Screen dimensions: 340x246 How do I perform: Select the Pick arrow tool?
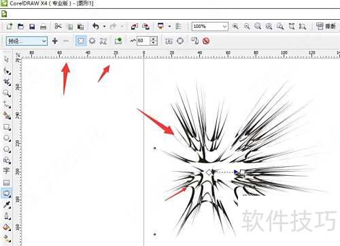[7, 59]
